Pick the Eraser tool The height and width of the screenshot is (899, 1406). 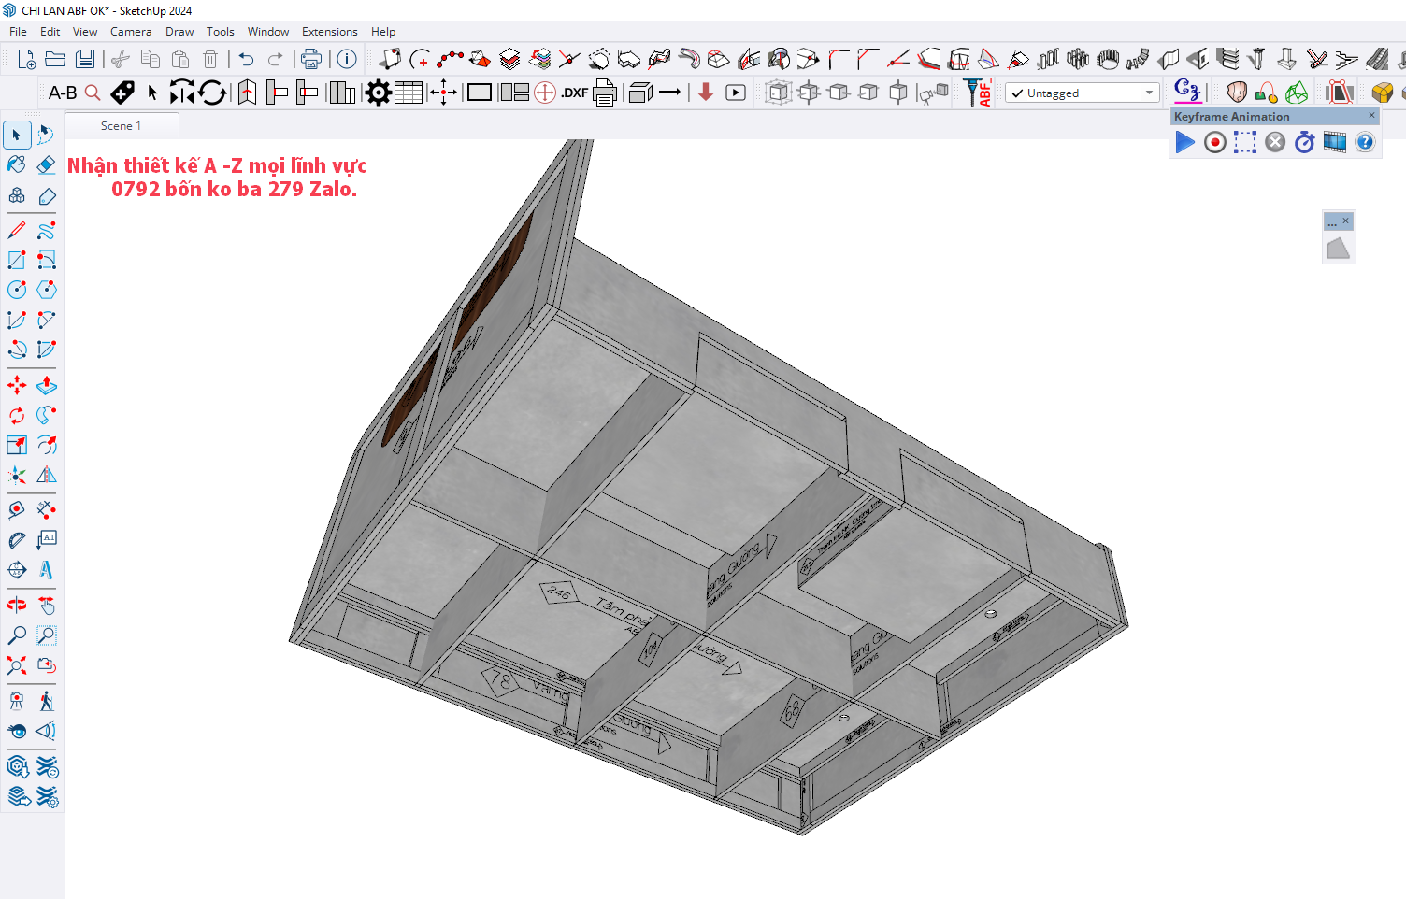(x=46, y=164)
